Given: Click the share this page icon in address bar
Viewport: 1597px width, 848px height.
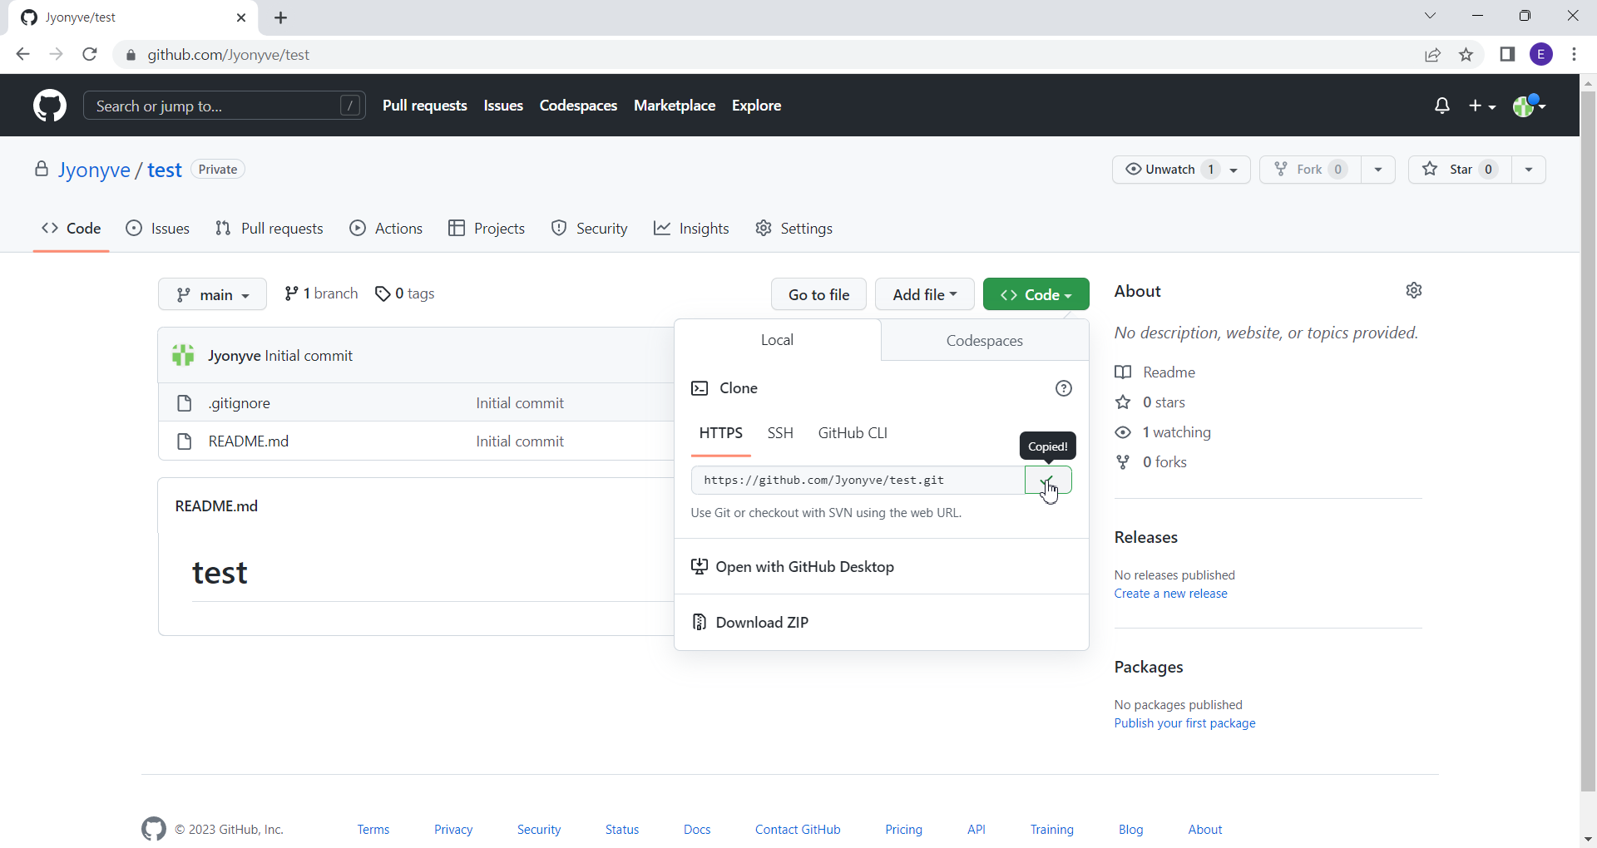Looking at the screenshot, I should (x=1432, y=55).
